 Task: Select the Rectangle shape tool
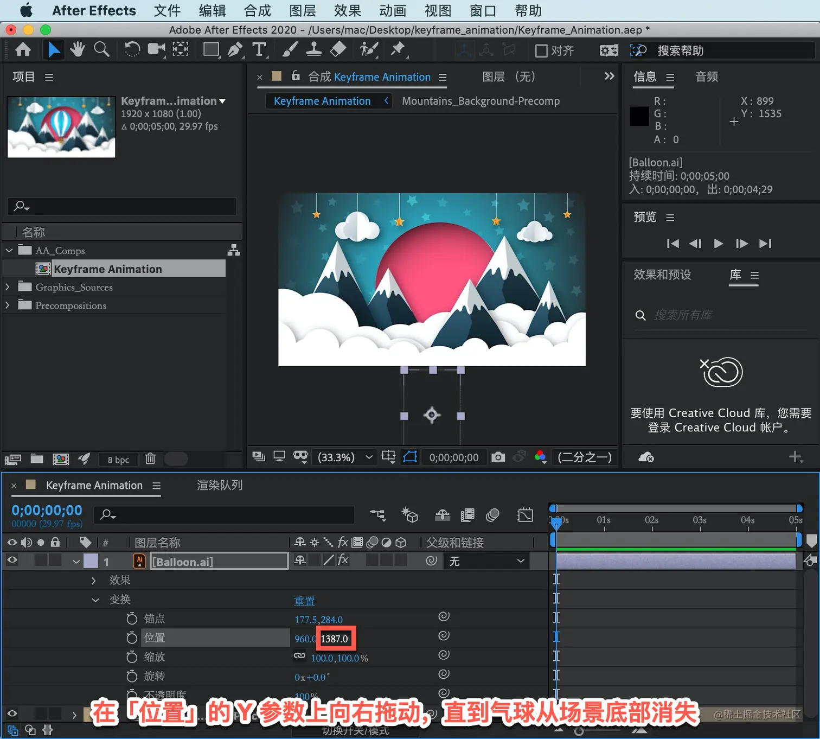[211, 50]
